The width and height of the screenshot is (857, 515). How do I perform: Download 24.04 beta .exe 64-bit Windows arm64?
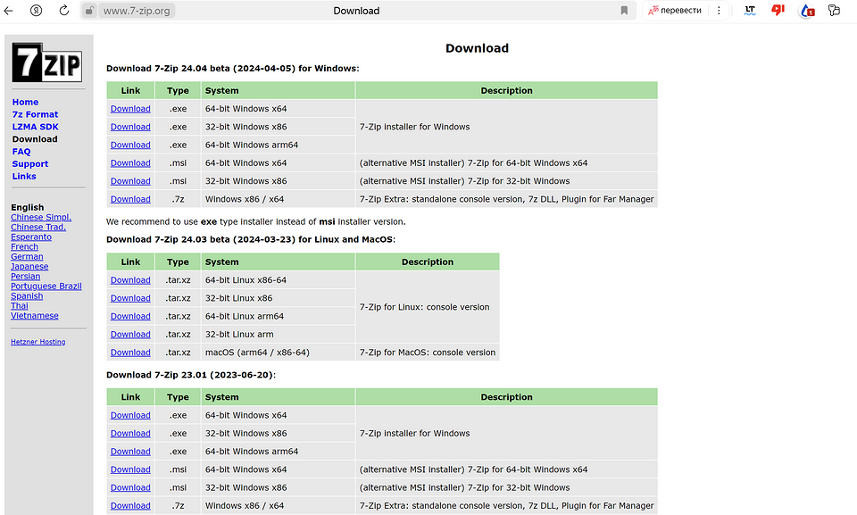click(x=130, y=145)
